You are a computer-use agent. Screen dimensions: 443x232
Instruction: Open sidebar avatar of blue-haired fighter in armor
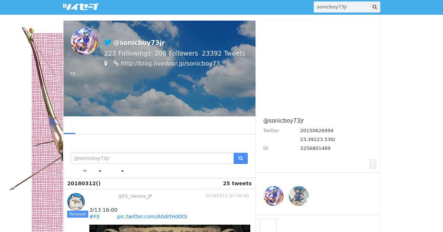point(299,196)
